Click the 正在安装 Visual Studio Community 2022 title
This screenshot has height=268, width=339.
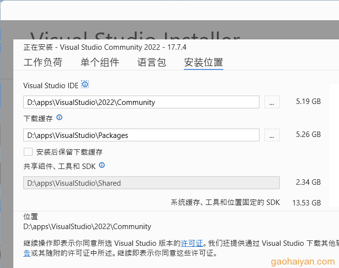105,47
